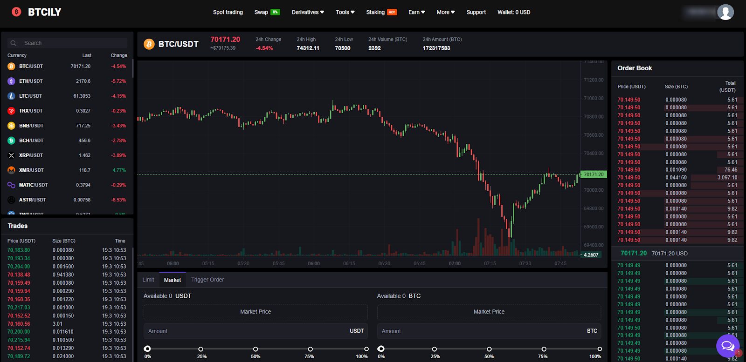Viewport: 746px width, 362px height.
Task: Set BTC amount slider to 50%
Action: point(489,349)
